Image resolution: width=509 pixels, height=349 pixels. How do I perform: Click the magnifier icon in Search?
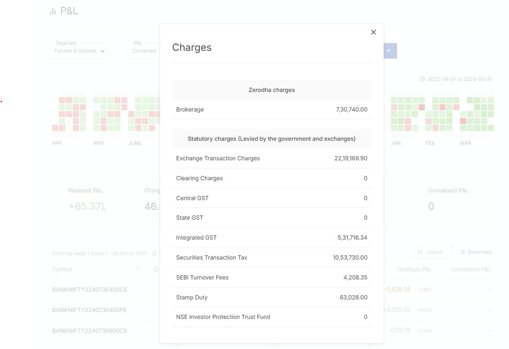[420, 252]
